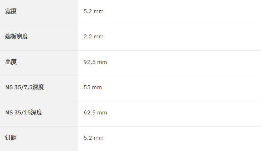261x151 pixels.
Task: Select the NS 35/15深度 label
Action: [24, 113]
